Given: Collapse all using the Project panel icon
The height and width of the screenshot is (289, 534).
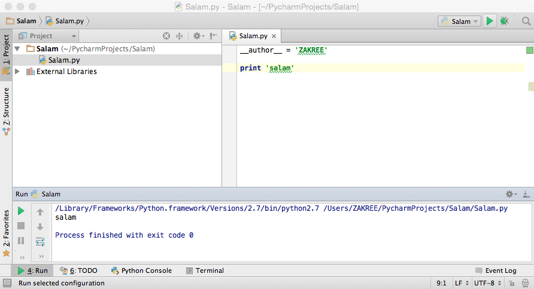Looking at the screenshot, I should [179, 36].
